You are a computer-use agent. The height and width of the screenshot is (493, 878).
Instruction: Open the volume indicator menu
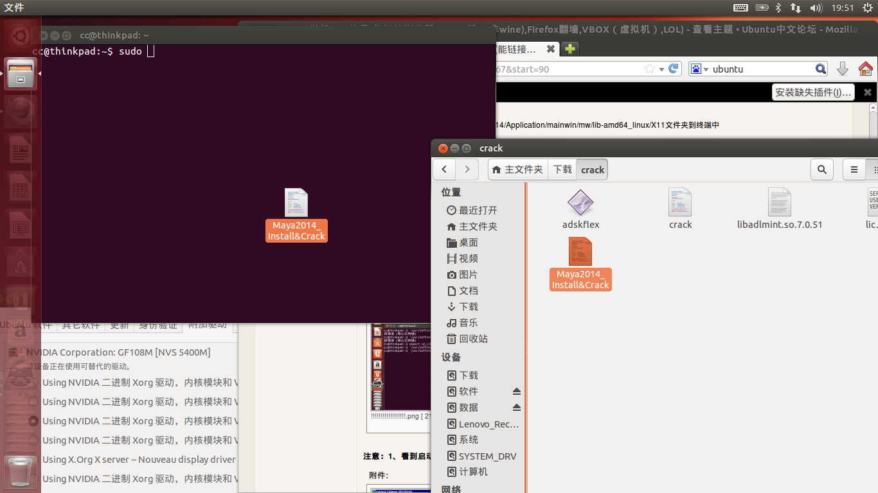pos(816,8)
